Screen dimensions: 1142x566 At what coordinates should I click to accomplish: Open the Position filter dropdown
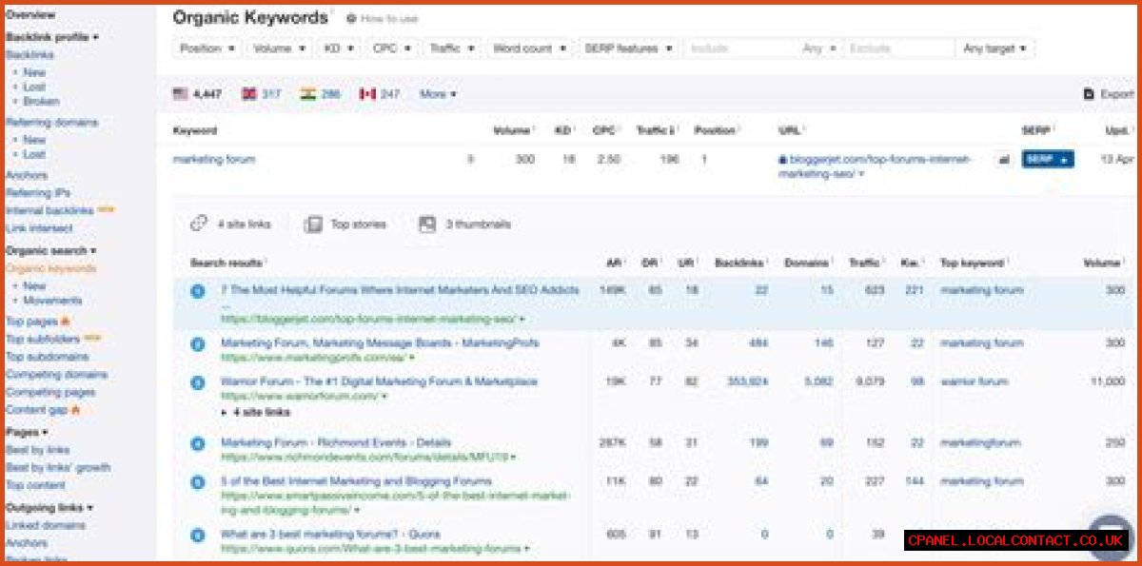click(207, 48)
